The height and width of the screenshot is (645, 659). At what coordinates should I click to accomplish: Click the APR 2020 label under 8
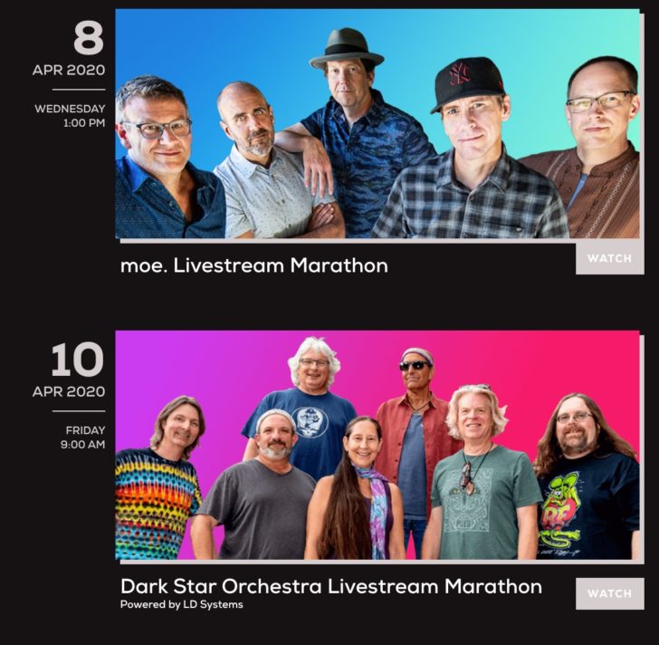(69, 70)
